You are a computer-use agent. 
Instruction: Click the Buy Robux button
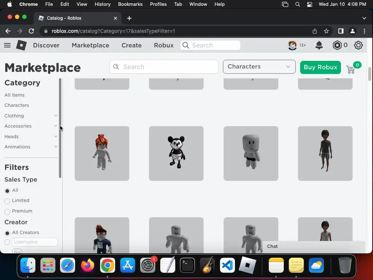[320, 67]
